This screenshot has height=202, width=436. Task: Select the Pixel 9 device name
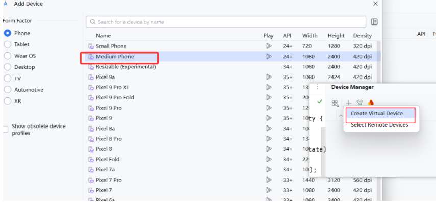coord(104,118)
